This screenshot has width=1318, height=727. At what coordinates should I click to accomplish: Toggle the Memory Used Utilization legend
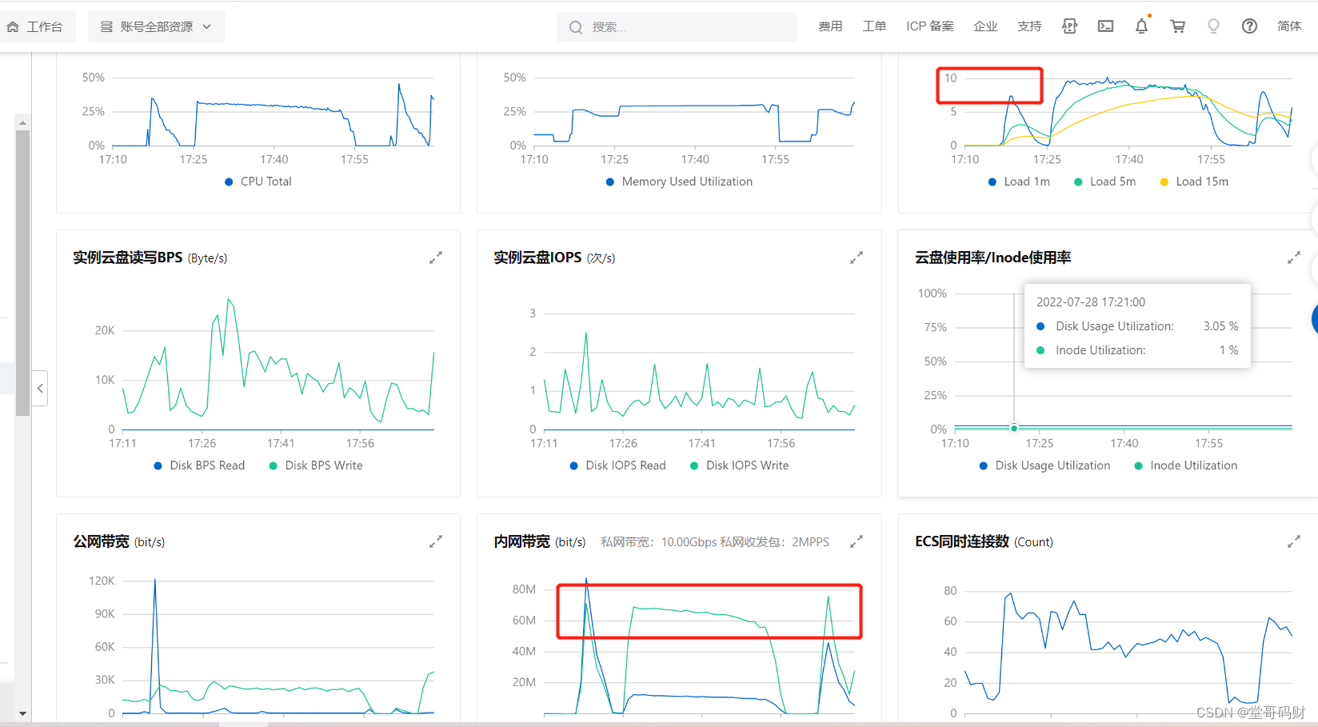679,182
